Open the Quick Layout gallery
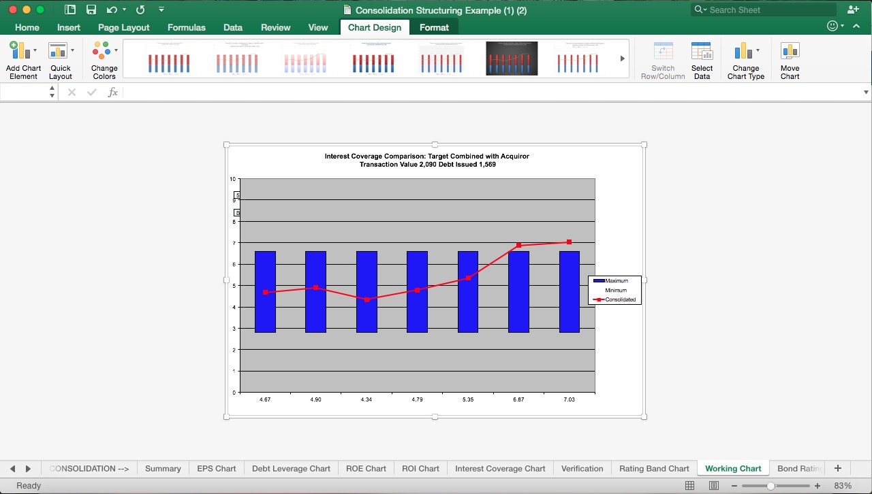Viewport: 872px width, 494px height. tap(61, 58)
